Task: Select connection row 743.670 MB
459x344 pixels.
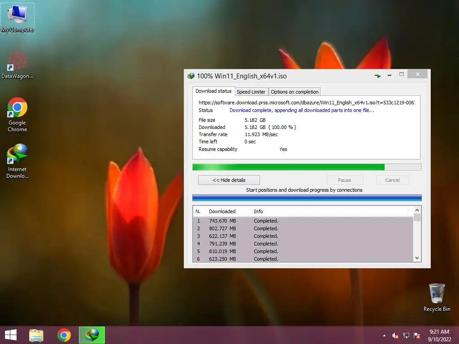Action: tap(303, 221)
